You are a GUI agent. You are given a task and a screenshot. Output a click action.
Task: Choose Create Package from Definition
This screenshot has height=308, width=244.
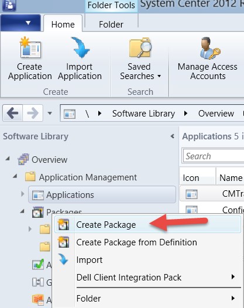tap(147, 242)
